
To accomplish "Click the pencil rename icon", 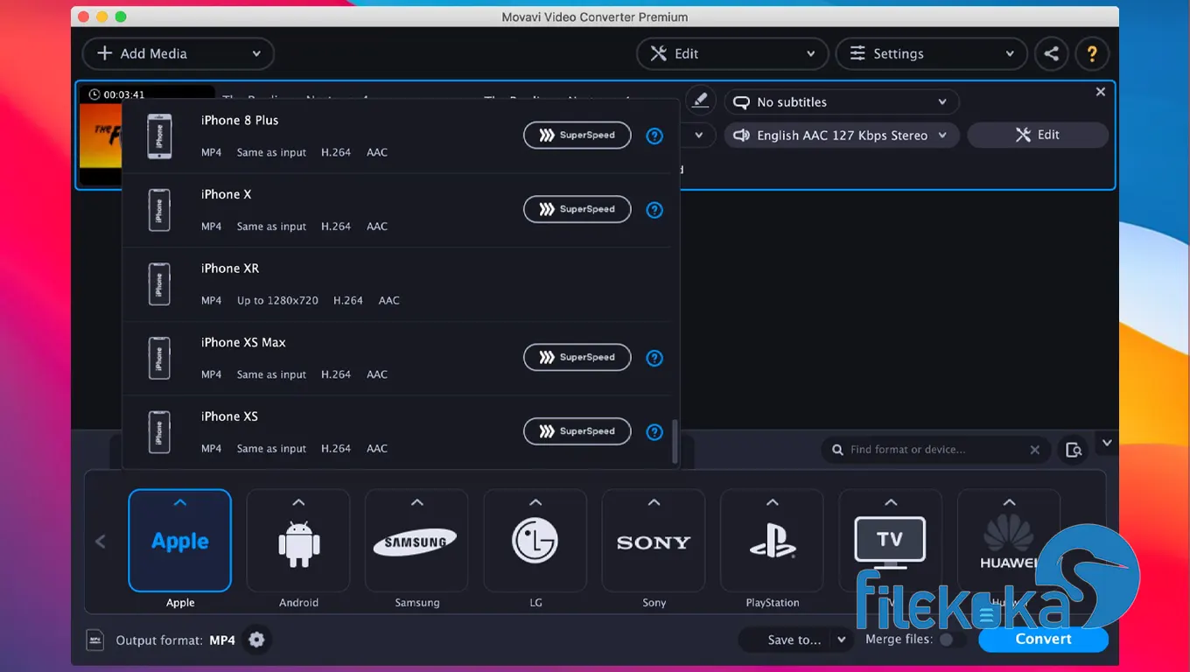I will [700, 101].
